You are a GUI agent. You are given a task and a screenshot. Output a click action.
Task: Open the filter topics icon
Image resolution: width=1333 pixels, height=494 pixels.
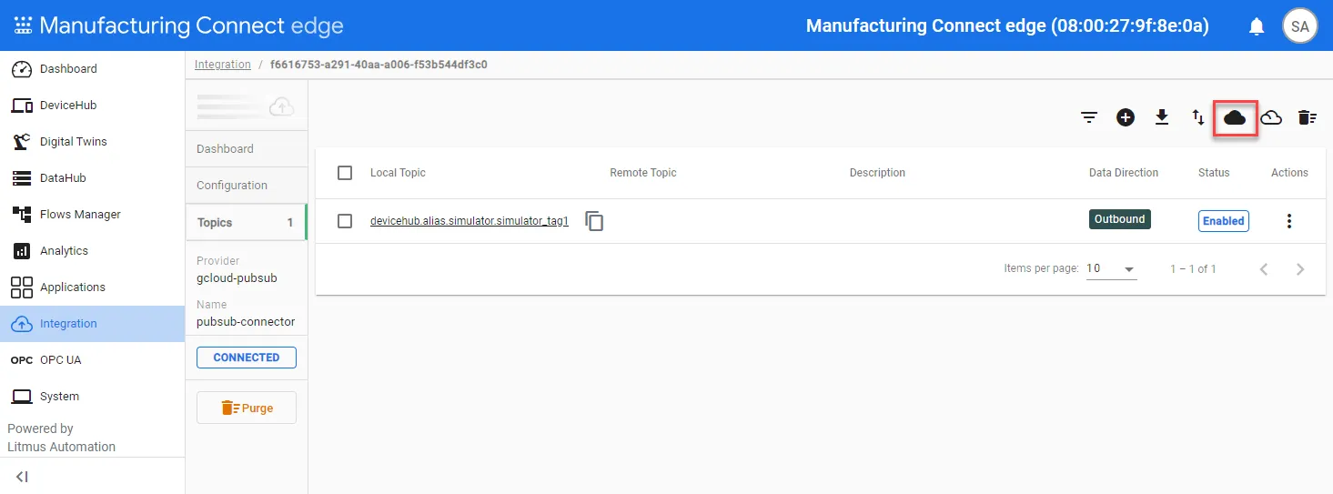point(1089,117)
